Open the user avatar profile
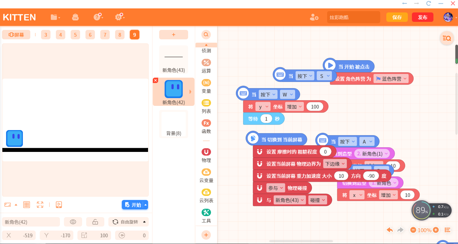Viewport: 458px width, 244px height. (448, 17)
